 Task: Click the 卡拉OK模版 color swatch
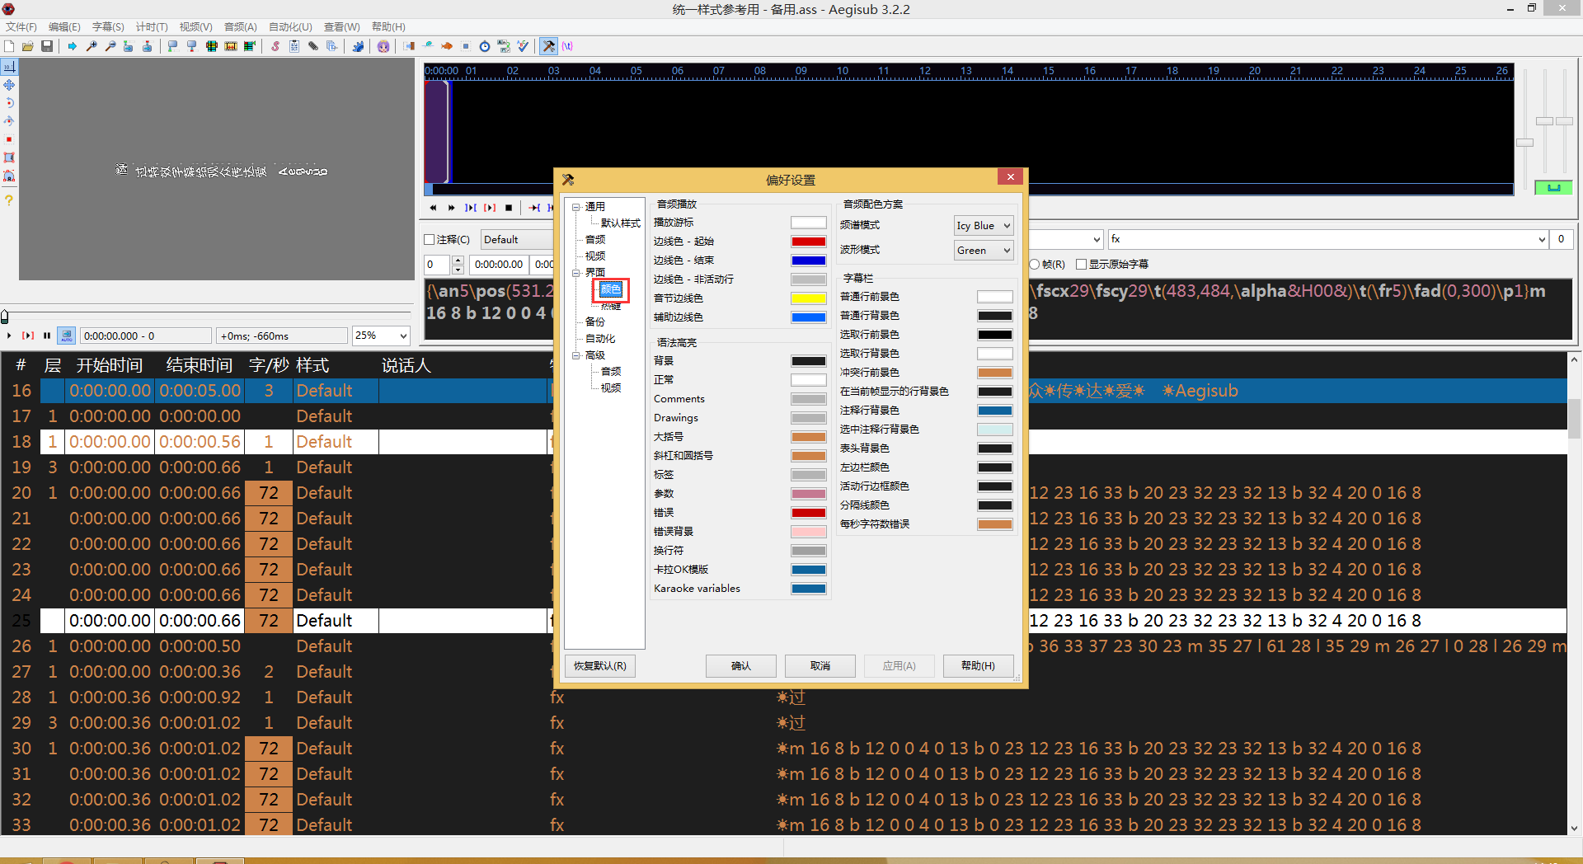point(809,570)
